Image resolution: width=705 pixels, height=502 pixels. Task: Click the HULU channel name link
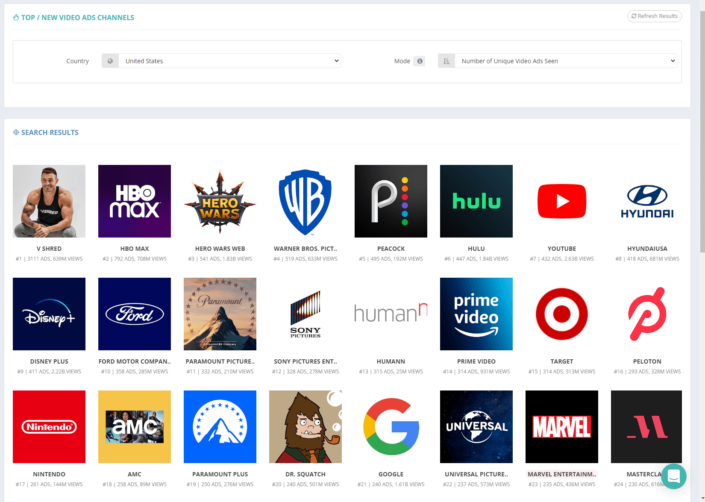pyautogui.click(x=476, y=248)
